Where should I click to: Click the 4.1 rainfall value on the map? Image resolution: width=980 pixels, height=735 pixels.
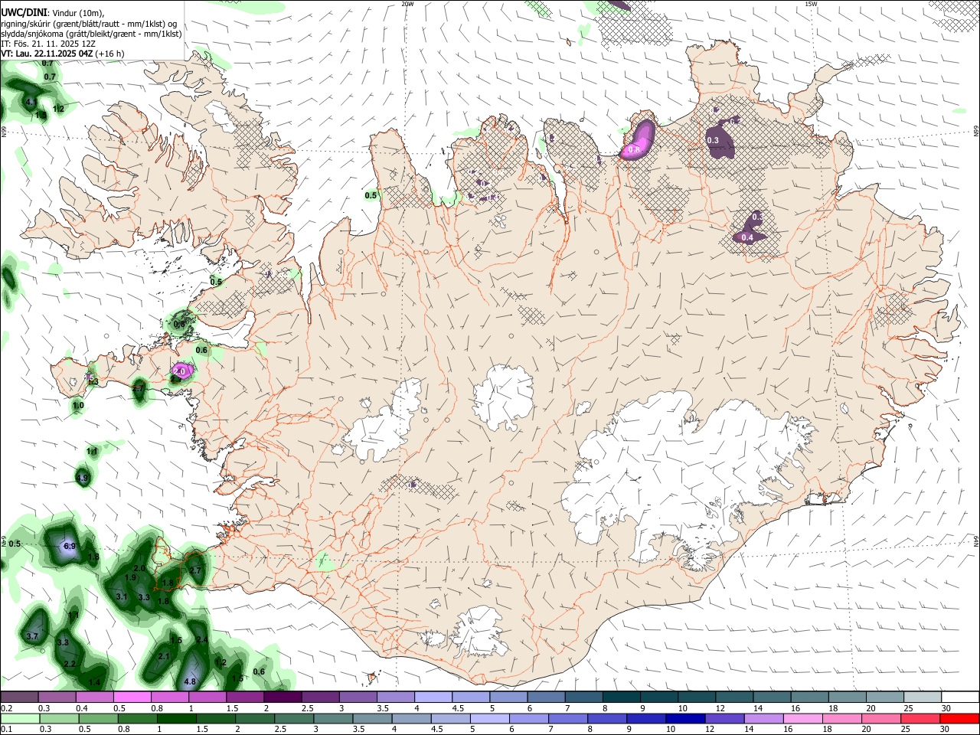(31, 102)
